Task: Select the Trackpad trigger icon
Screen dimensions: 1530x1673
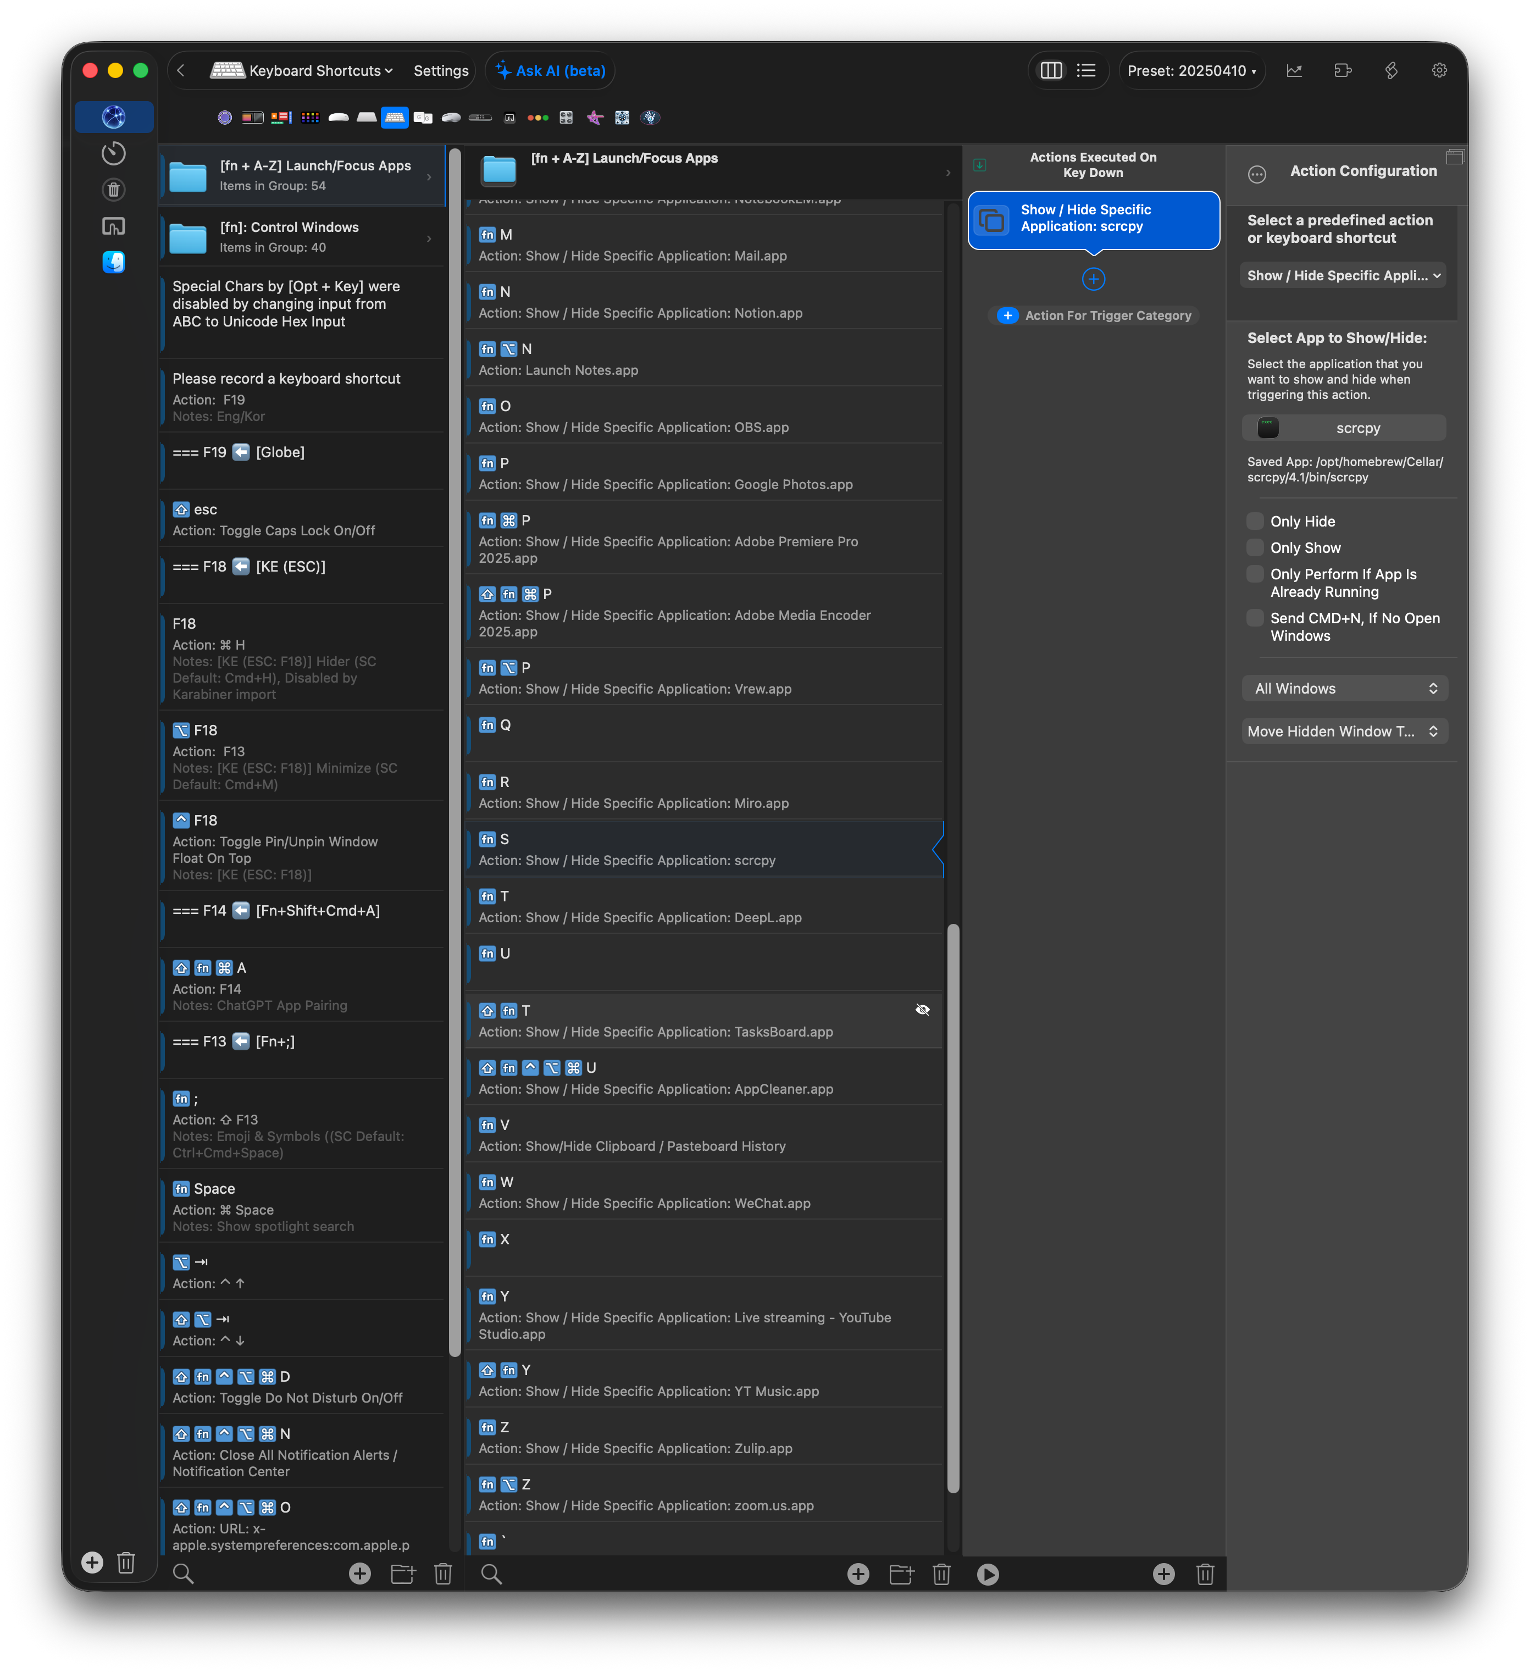Action: click(x=367, y=118)
